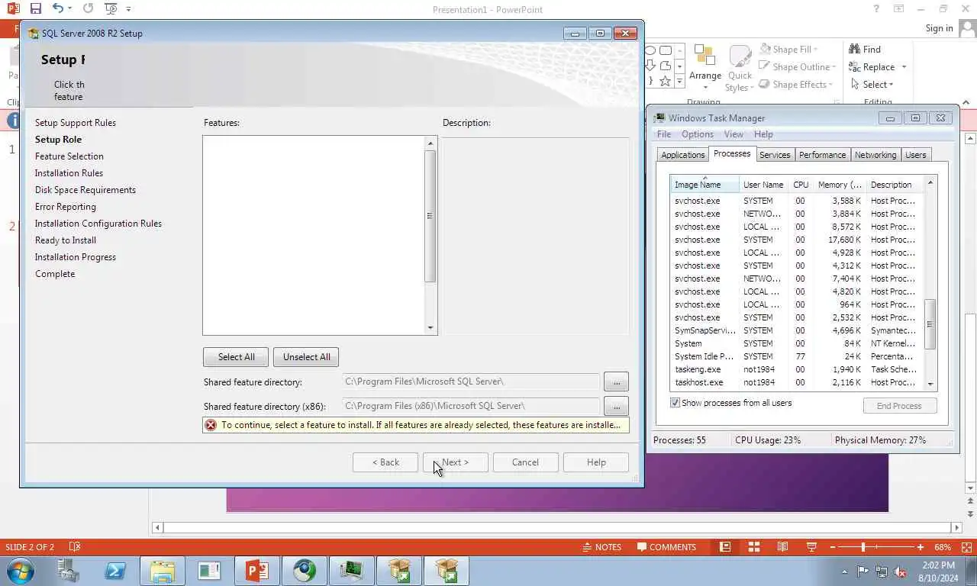Click Feature Selection step in setup list
Screen dimensions: 977x586
tap(69, 156)
